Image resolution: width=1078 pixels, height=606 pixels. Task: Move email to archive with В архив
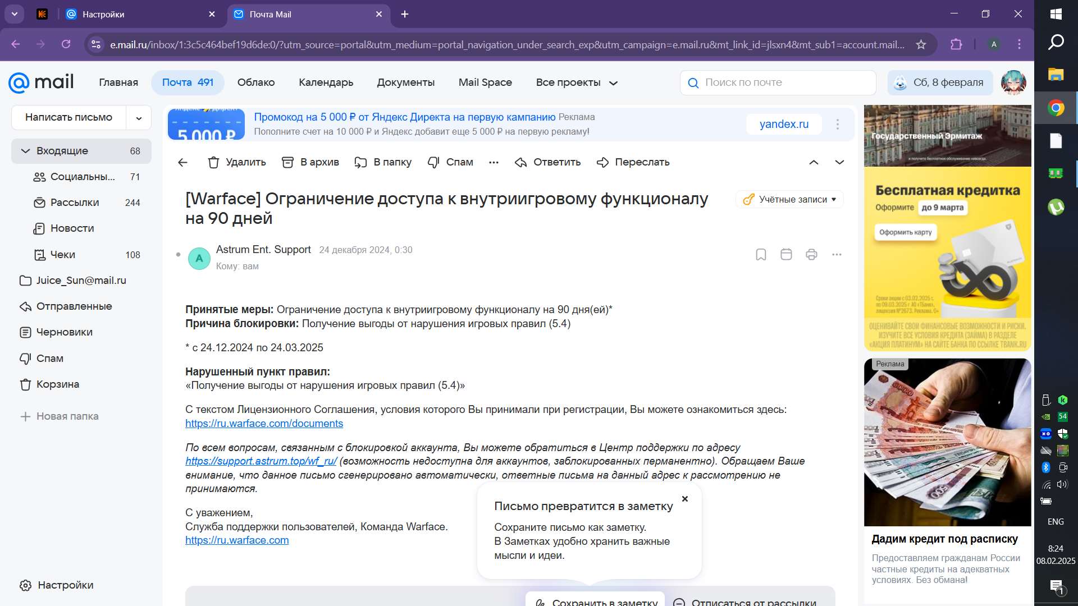click(310, 162)
